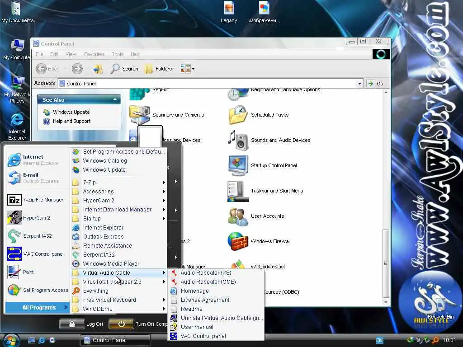Viewport: 463px width, 347px height.
Task: Click the Search toolbar button
Action: click(x=124, y=69)
